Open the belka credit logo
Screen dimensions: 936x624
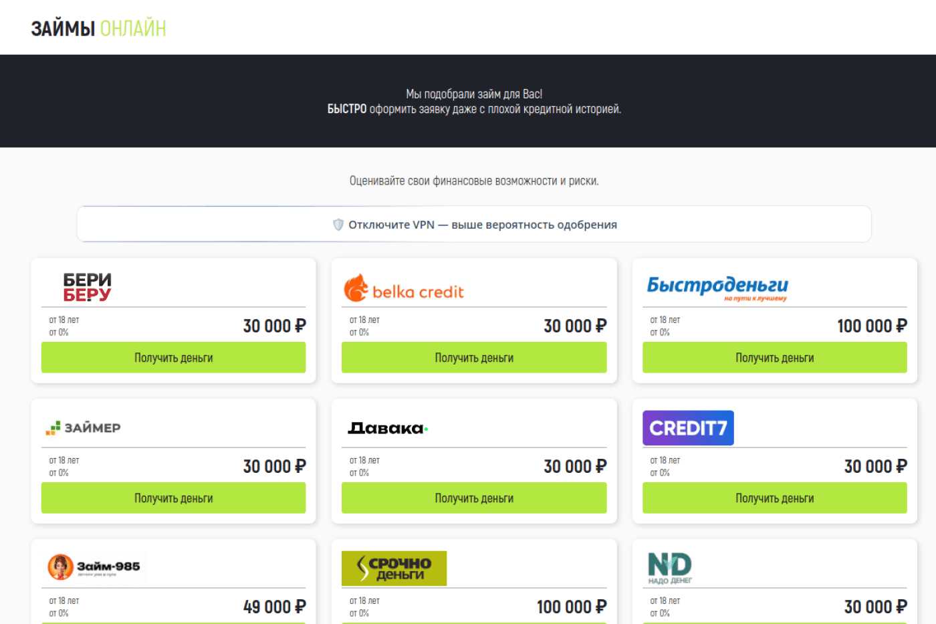point(404,288)
